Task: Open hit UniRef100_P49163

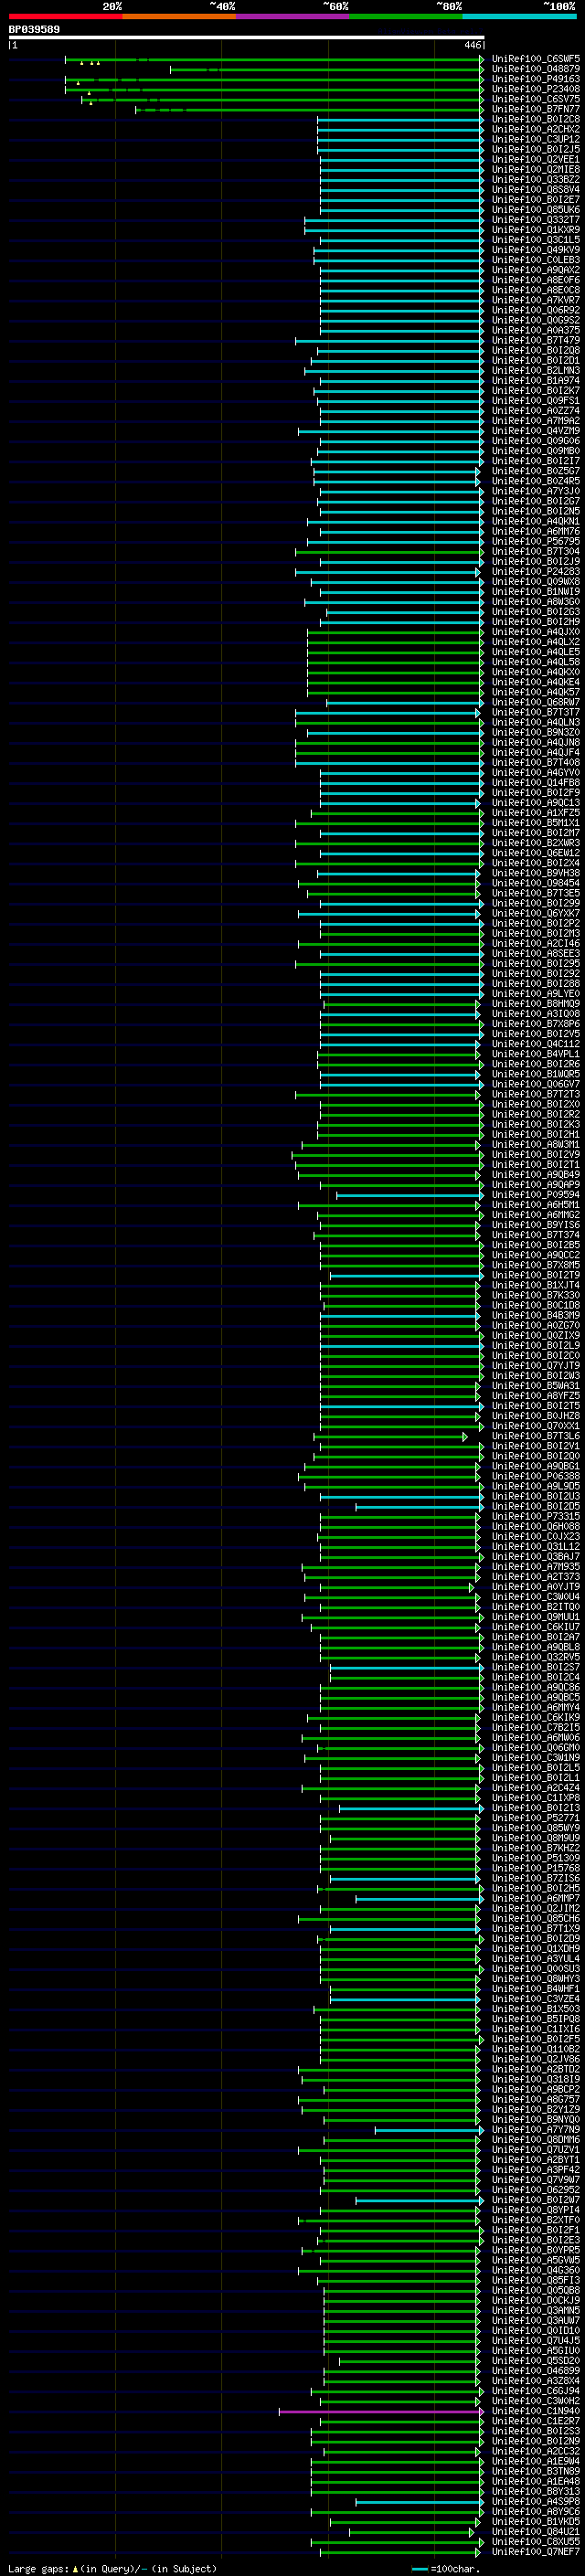Action: point(536,79)
